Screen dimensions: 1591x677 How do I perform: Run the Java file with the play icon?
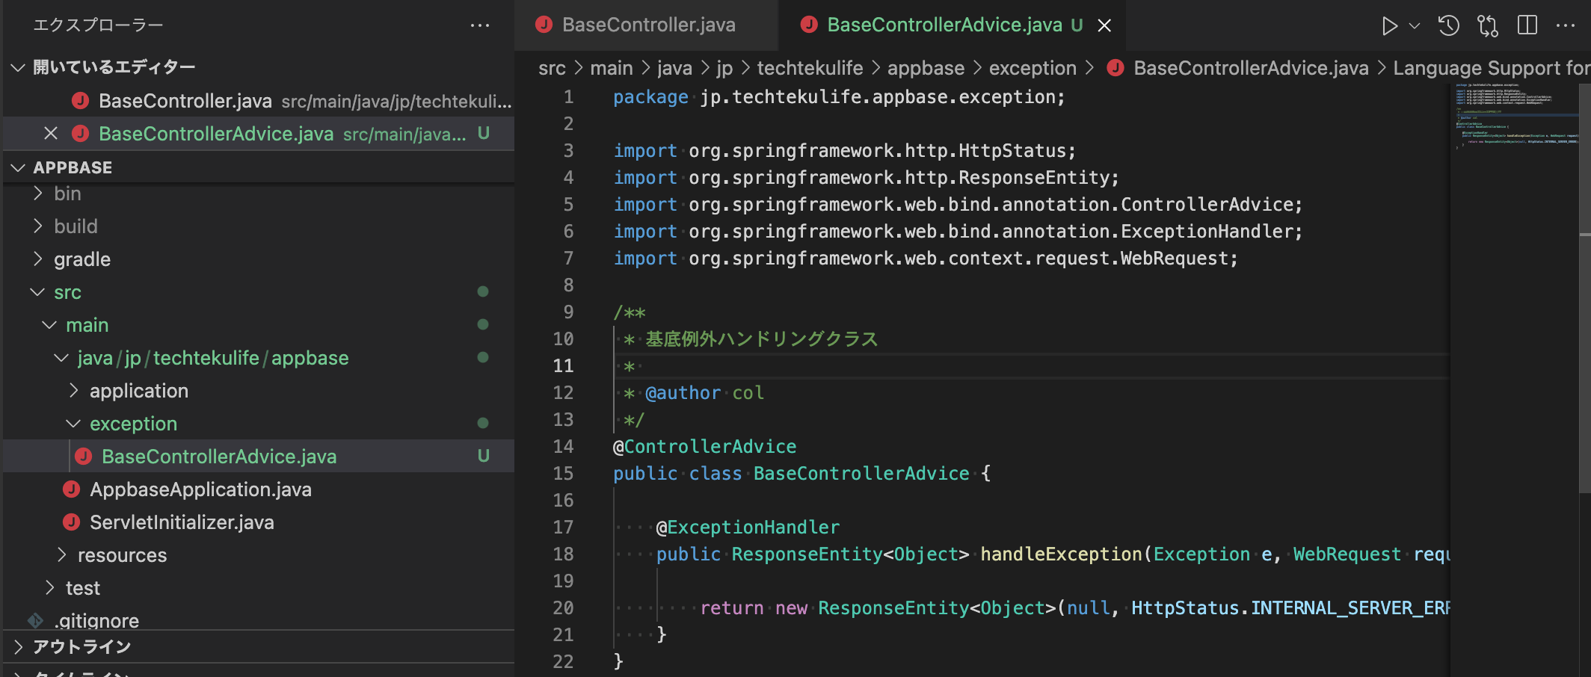click(x=1389, y=26)
